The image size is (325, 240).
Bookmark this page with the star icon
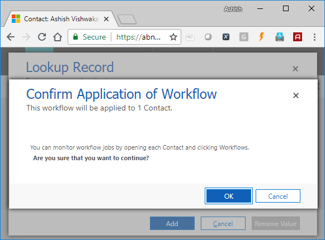coord(173,37)
